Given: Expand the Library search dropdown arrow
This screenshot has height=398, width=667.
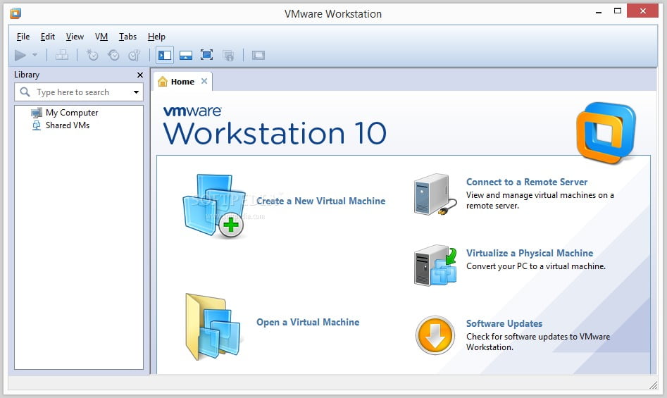Looking at the screenshot, I should pyautogui.click(x=136, y=92).
